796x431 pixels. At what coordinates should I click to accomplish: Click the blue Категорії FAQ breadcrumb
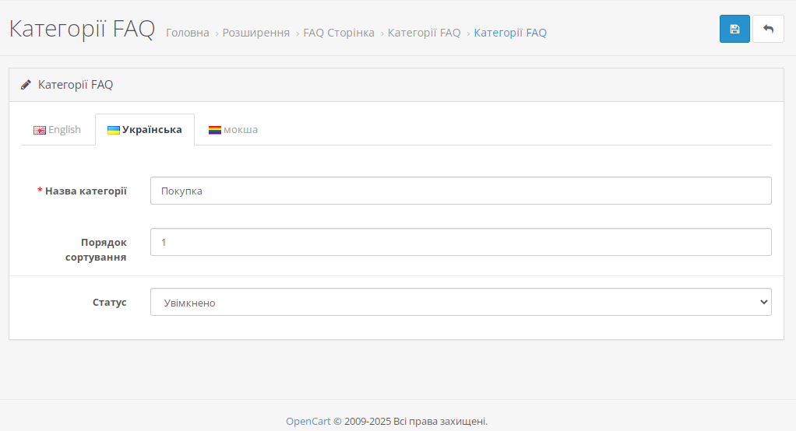coord(510,33)
